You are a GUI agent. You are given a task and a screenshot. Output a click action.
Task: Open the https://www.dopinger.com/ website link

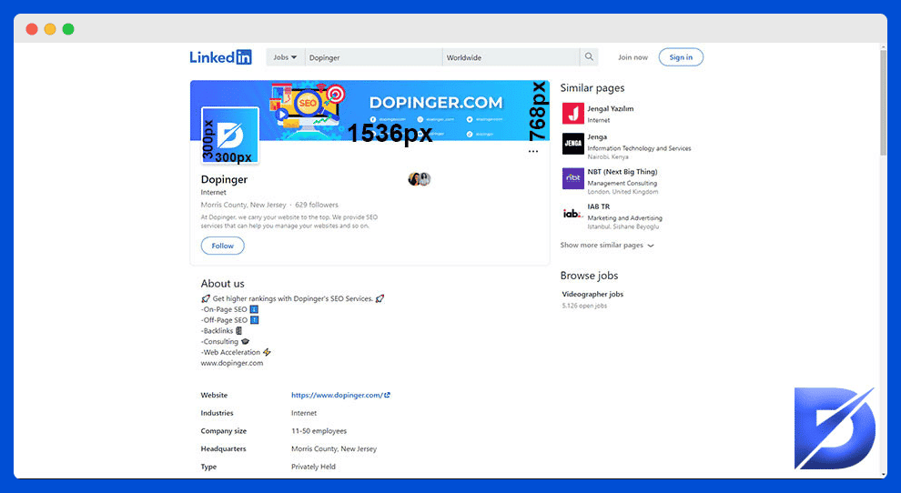337,395
